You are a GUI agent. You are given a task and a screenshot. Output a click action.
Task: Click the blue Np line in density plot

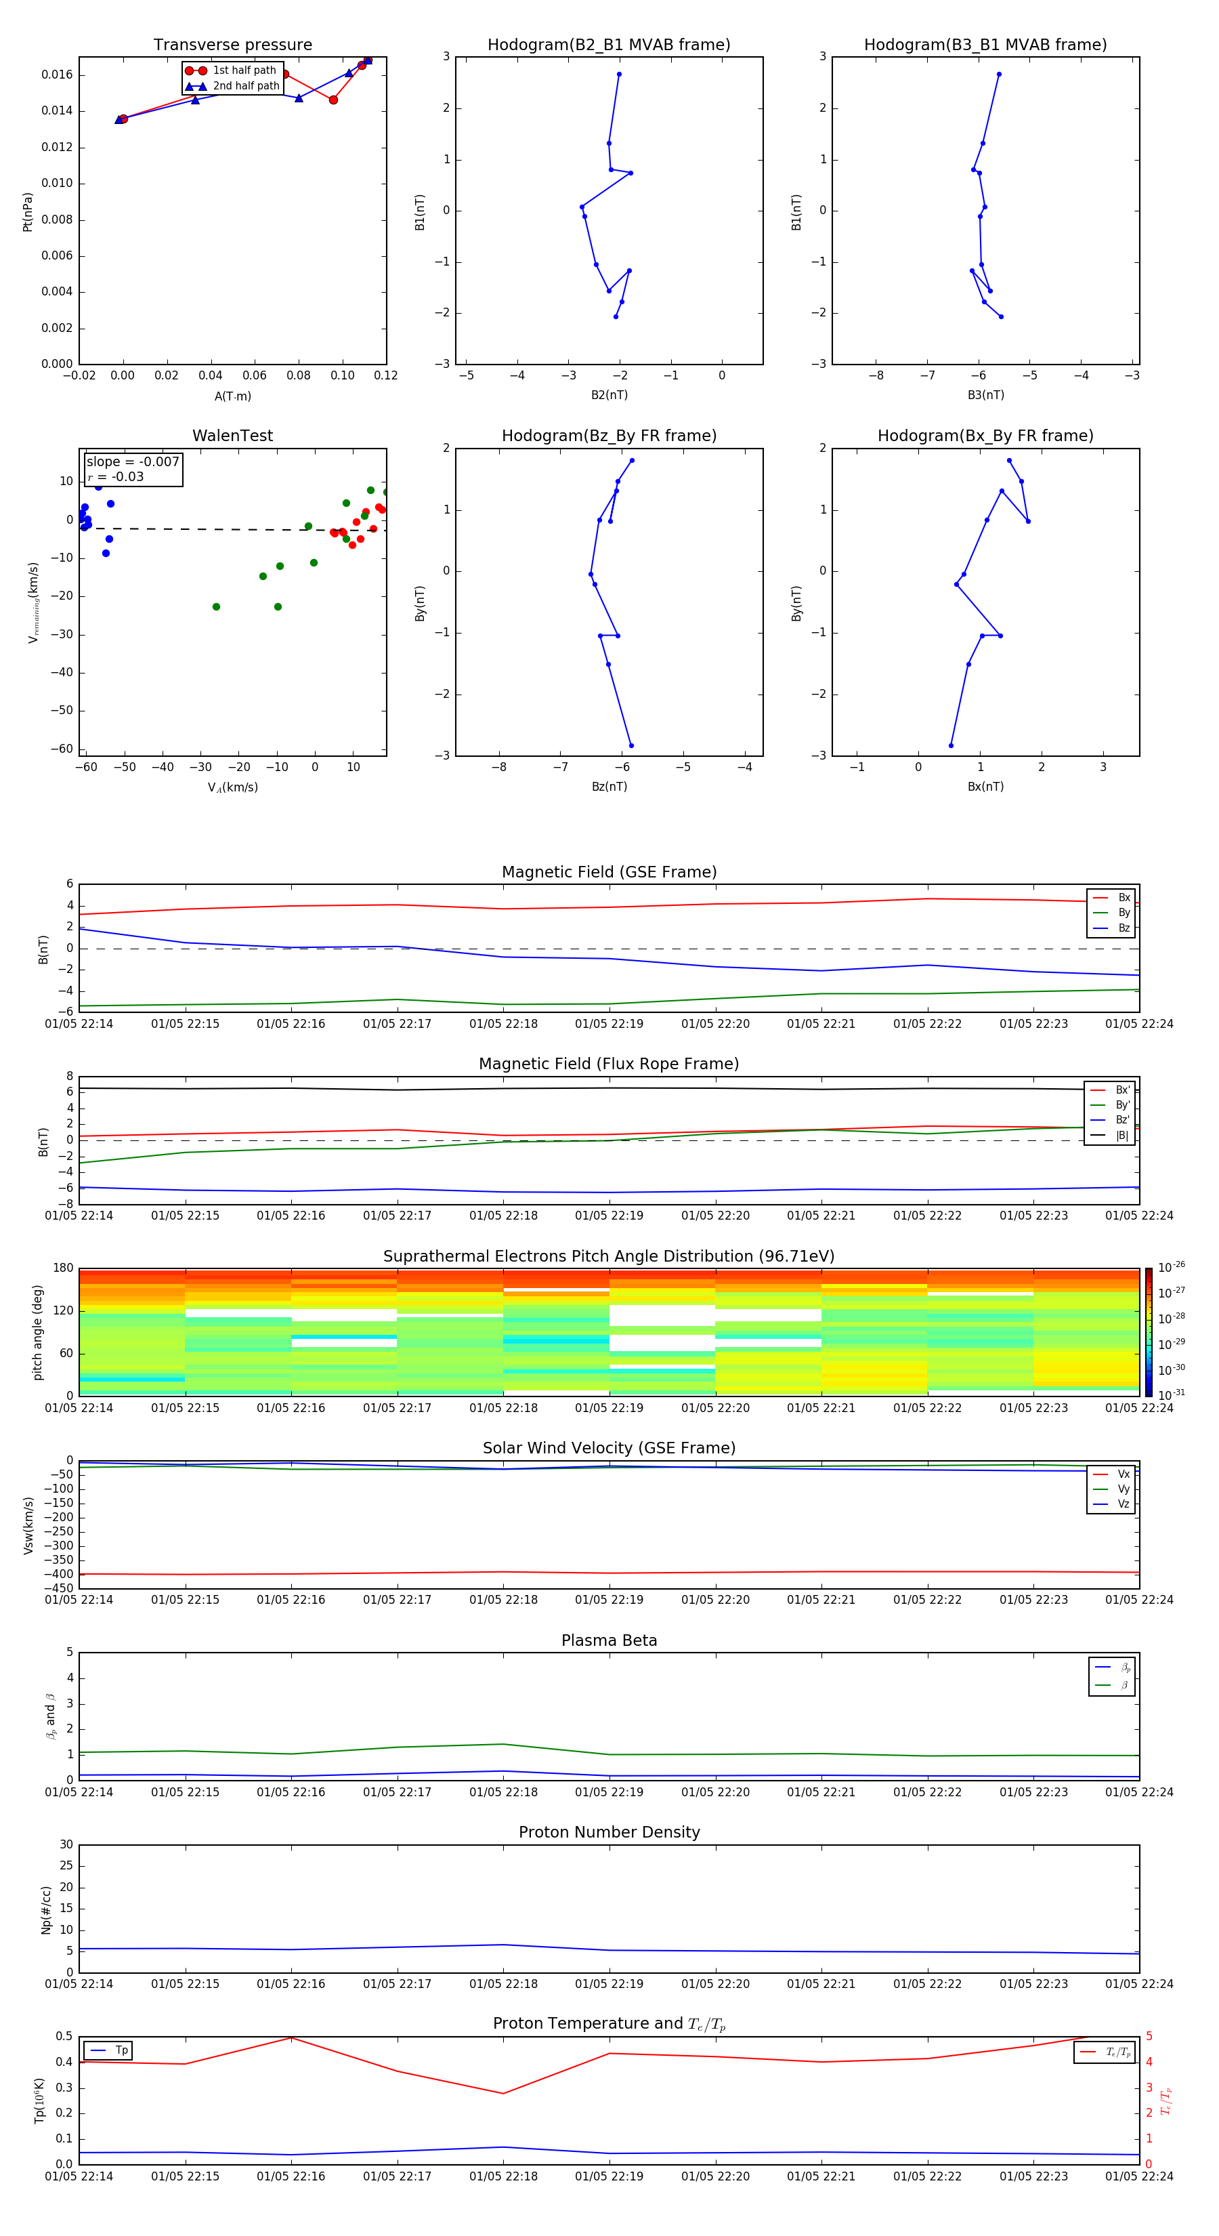click(x=609, y=1951)
